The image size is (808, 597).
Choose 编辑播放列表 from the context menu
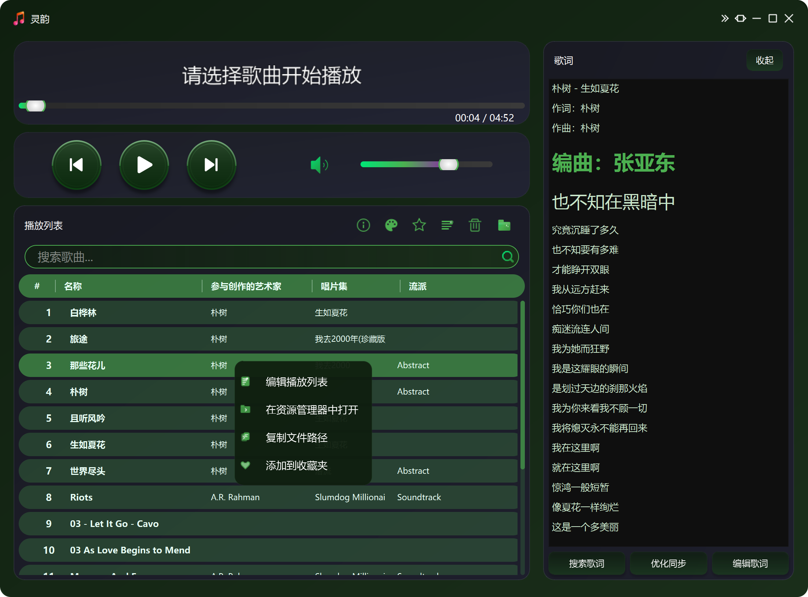[x=296, y=382]
